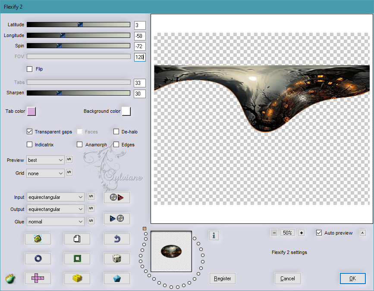Click the S button next to Preview
The width and height of the screenshot is (374, 291).
point(69,159)
